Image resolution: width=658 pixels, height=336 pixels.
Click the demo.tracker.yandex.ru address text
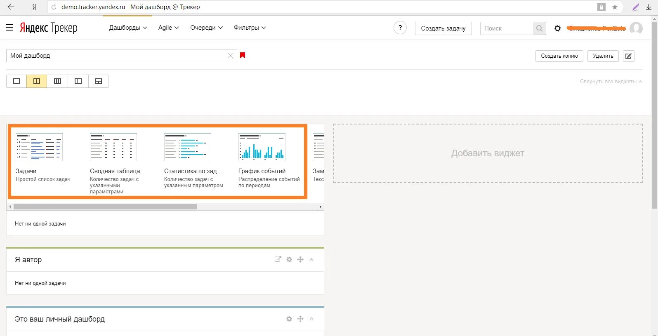93,7
